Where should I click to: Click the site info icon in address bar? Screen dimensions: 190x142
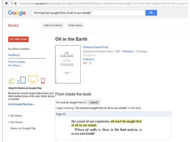[12, 3]
